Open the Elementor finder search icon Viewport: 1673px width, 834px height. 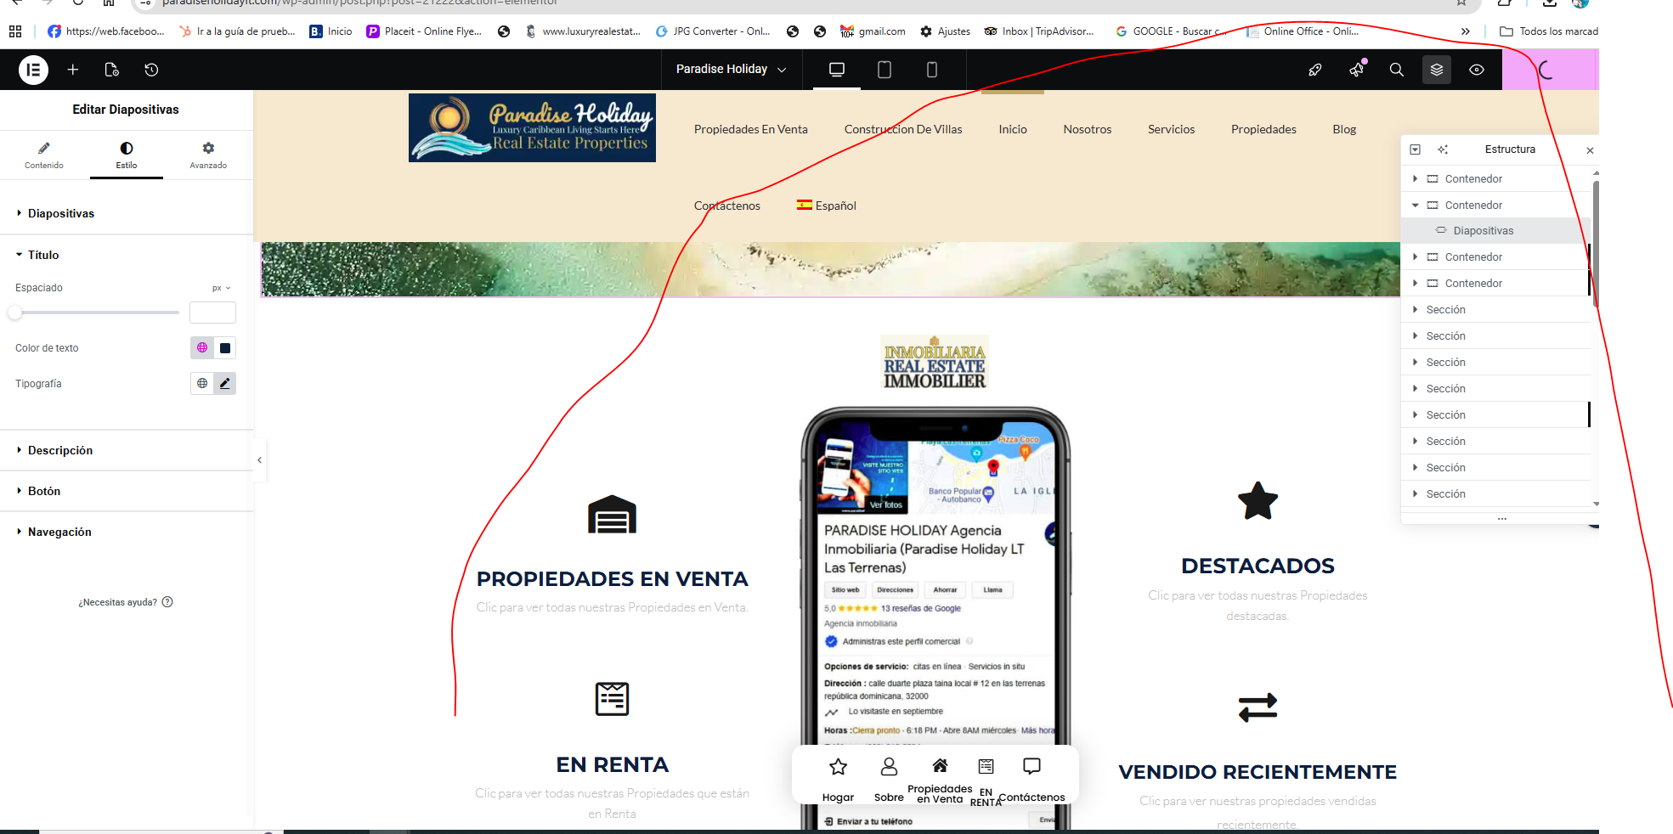1396,70
